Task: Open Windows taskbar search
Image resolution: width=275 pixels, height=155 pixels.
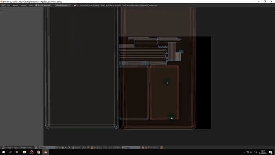Action: point(10,152)
